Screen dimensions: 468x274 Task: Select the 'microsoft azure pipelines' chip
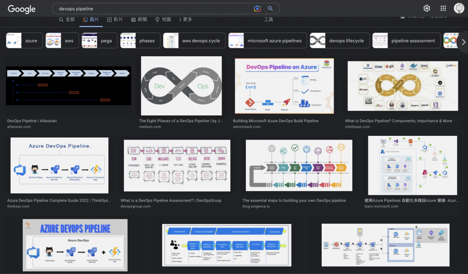coord(267,41)
